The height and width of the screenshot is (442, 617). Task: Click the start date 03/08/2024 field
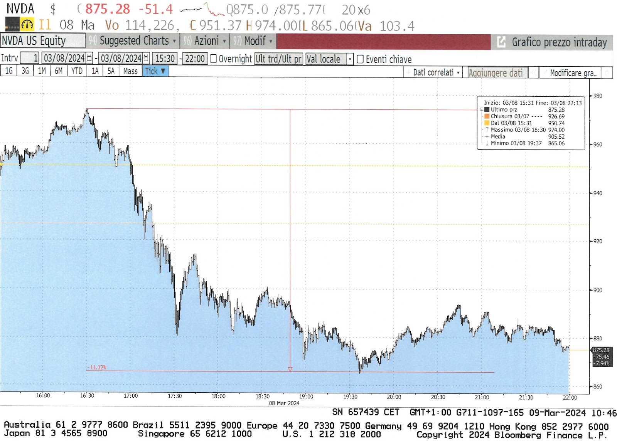[x=64, y=58]
